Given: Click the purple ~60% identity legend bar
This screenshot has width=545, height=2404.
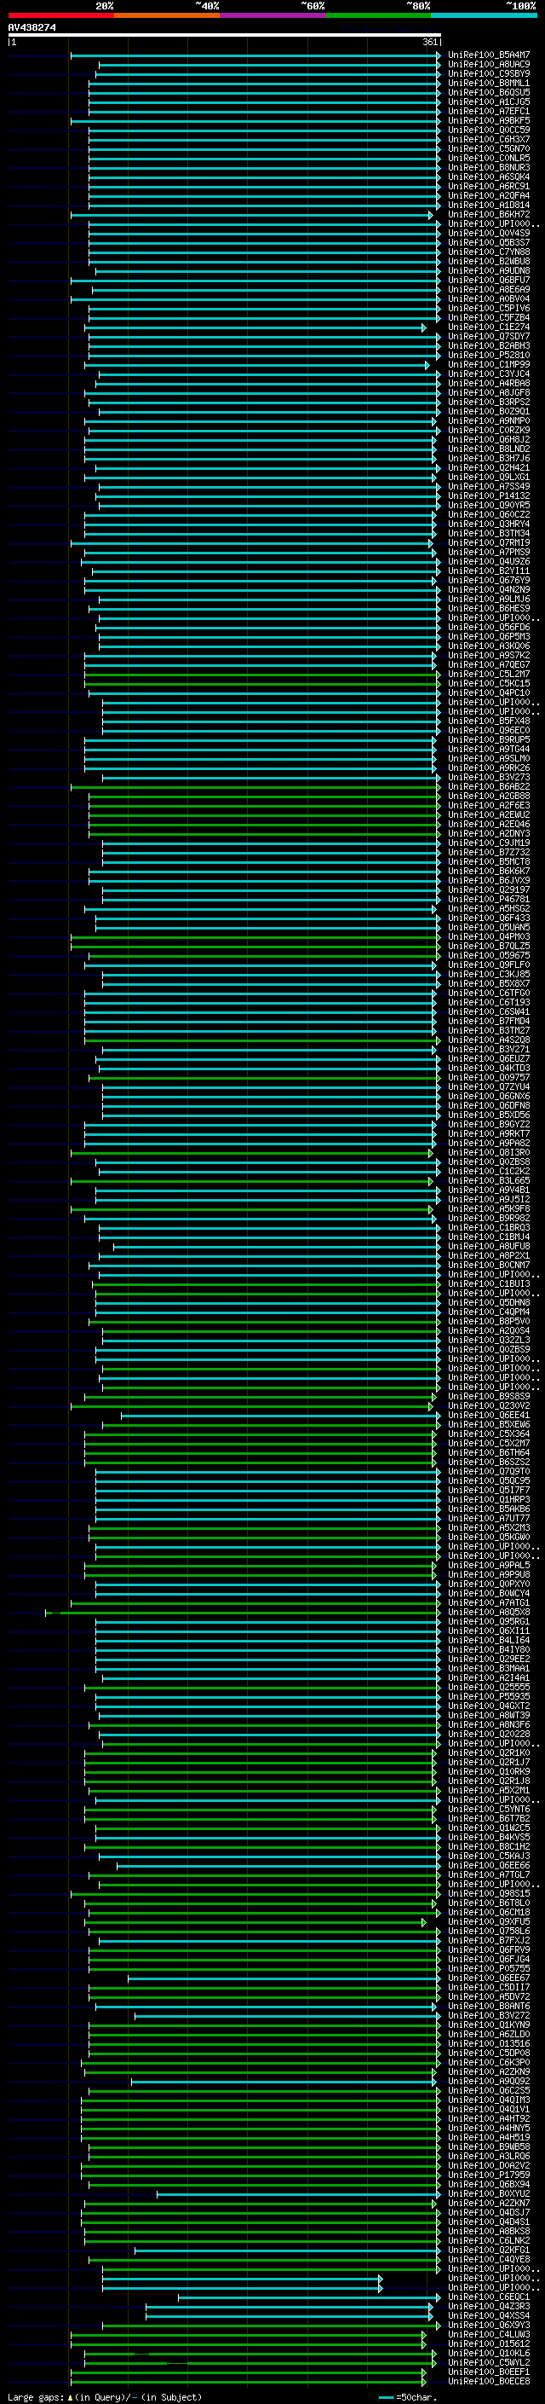Looking at the screenshot, I should click(273, 15).
